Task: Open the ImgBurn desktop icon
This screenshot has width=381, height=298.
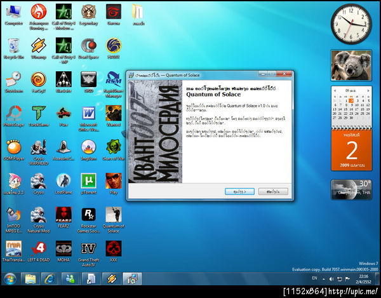Action: pos(89,150)
